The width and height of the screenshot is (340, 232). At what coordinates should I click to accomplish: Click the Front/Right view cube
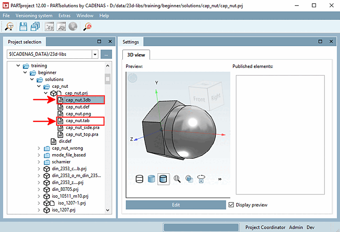(206, 96)
